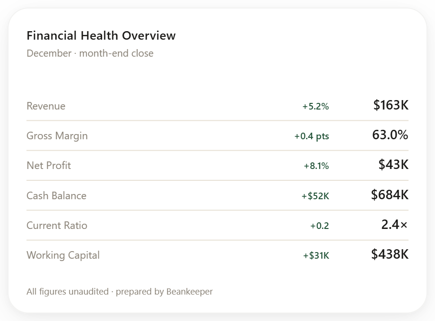
Task: Click the +0.4 pts margin delta
Action: click(312, 136)
